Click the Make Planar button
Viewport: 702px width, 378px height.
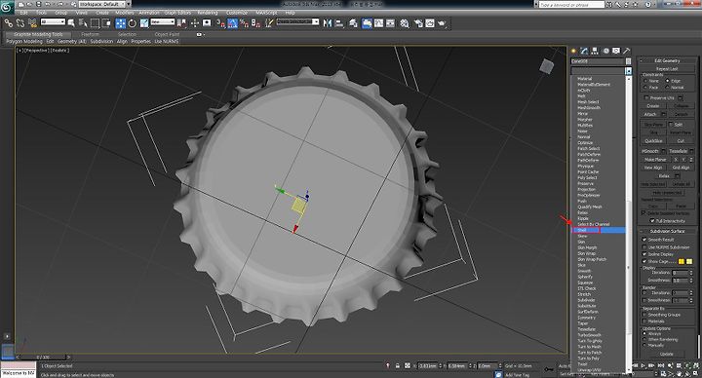pyautogui.click(x=655, y=159)
